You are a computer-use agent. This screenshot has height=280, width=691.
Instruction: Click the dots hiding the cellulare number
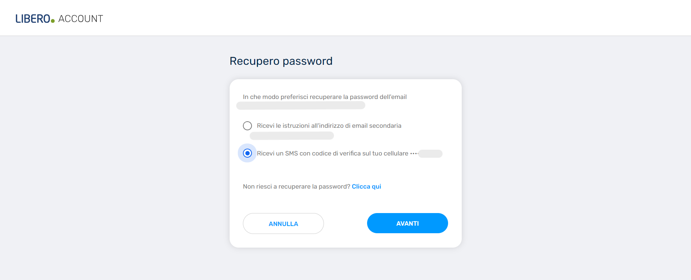tap(414, 153)
